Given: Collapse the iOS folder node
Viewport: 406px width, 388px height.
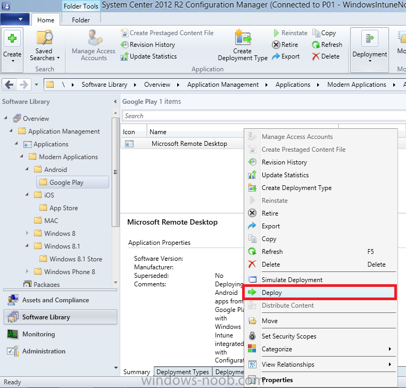Looking at the screenshot, I should [x=27, y=194].
